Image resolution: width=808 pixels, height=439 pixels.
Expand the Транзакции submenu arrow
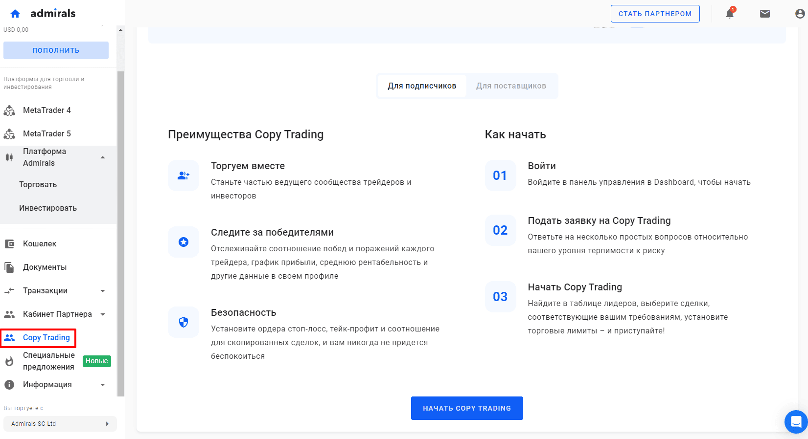103,291
